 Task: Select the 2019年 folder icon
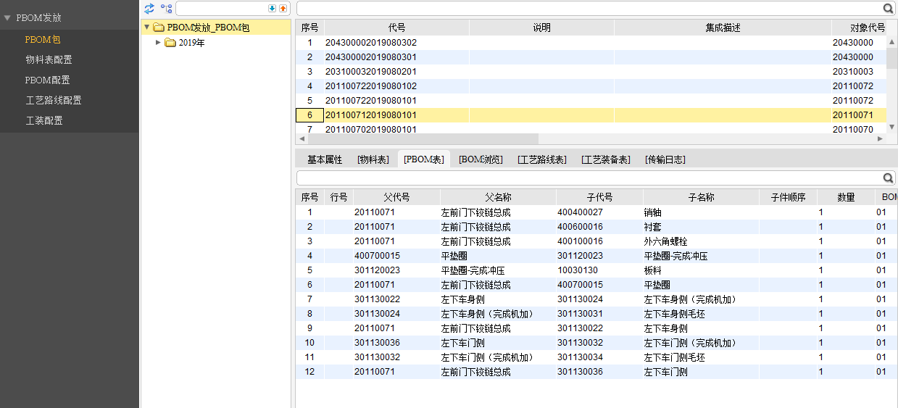click(x=170, y=43)
